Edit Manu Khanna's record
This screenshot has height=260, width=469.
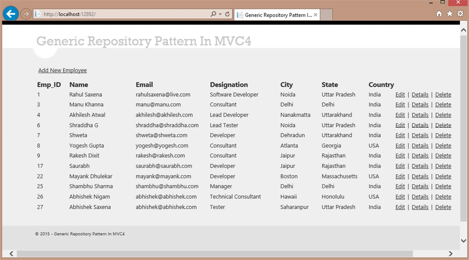pyautogui.click(x=400, y=105)
